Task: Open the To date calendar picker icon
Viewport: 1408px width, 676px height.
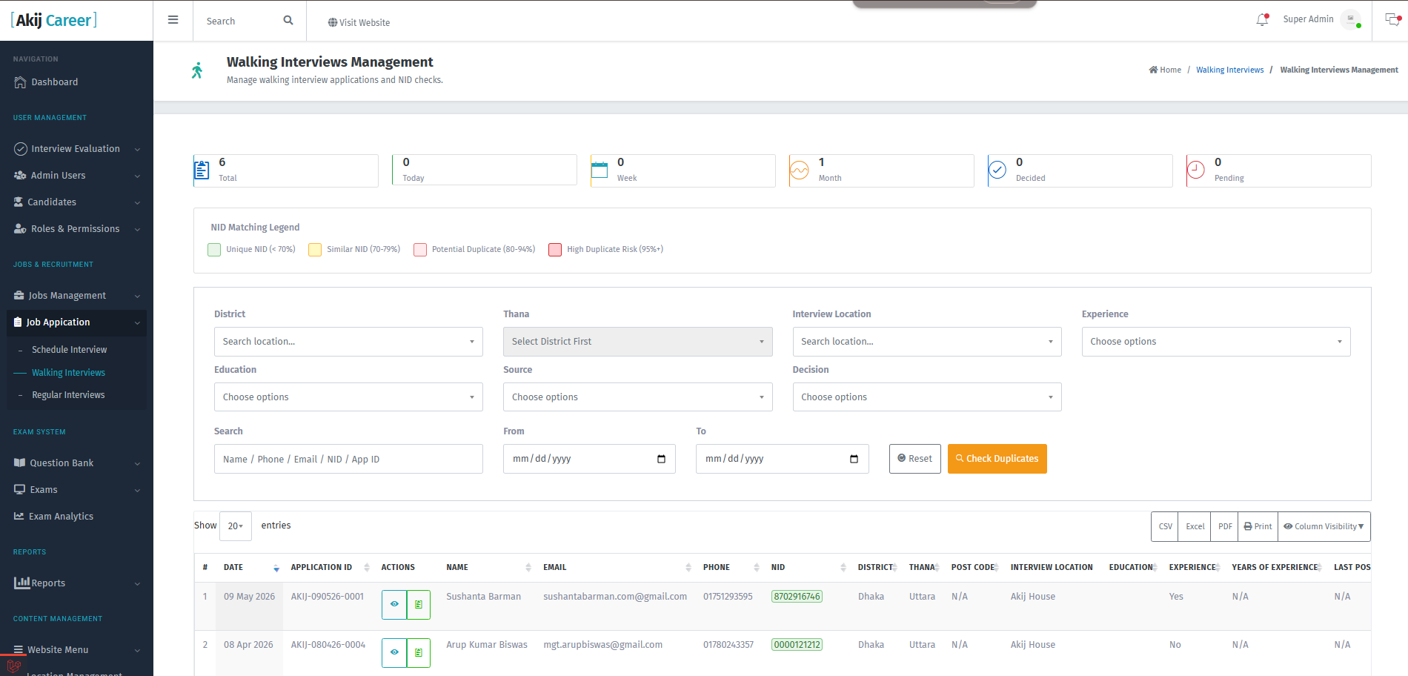Action: coord(854,459)
